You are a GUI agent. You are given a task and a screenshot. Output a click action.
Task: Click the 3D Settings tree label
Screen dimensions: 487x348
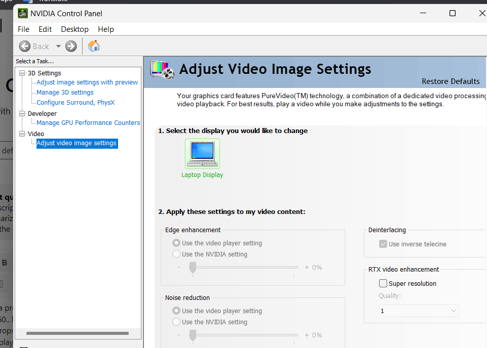45,73
